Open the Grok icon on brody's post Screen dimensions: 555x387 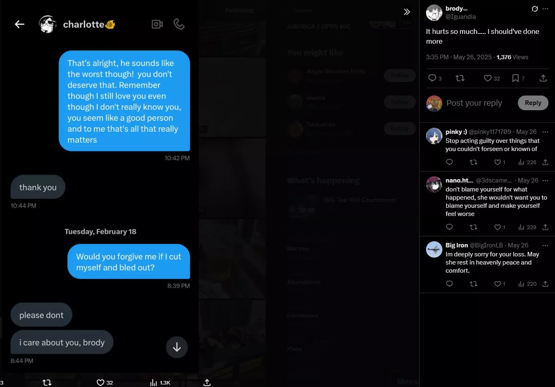[x=535, y=9]
